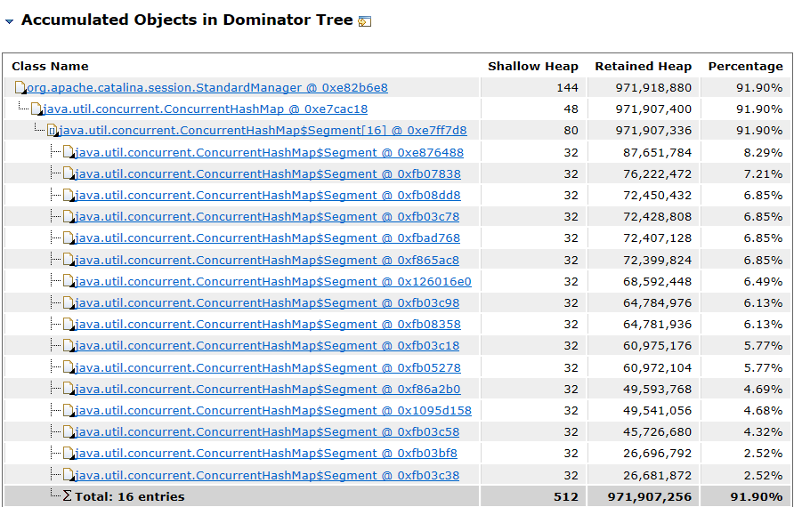Viewport: 794px width, 507px height.
Task: Click object icon of Segment @ 0xfb03c38
Action: click(x=69, y=476)
